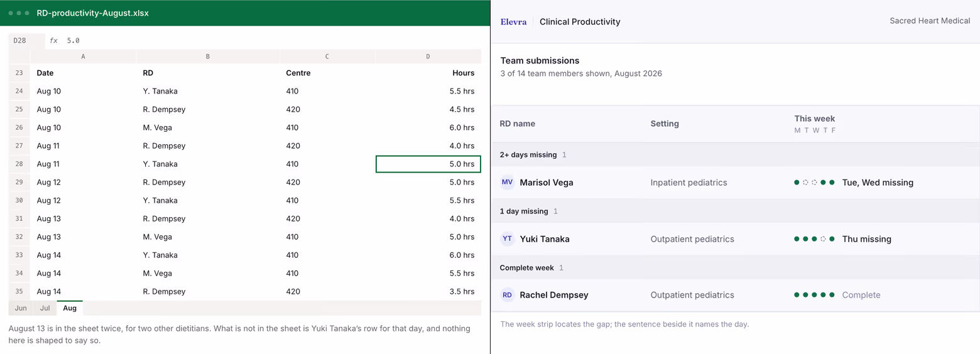Select the Aug sheet tab
Screen dimensions: 980x354
click(70, 308)
